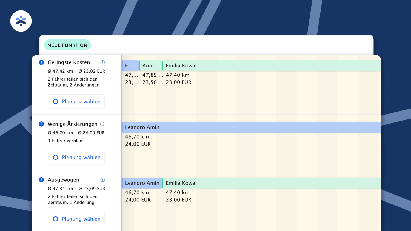Select Leandro Amin block in Ausgewogen row

tap(142, 183)
